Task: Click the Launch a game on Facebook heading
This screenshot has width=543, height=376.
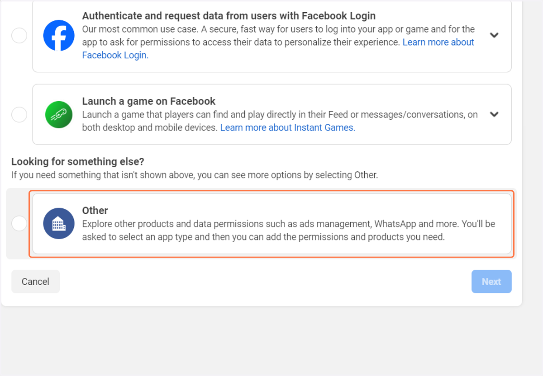Action: coord(149,101)
